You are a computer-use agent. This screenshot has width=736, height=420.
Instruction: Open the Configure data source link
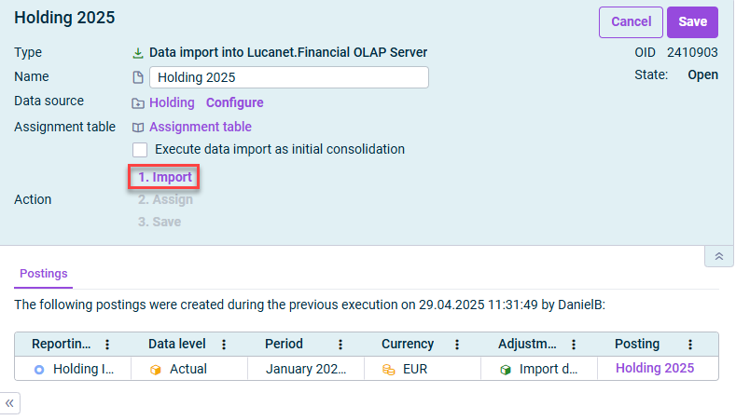point(234,103)
